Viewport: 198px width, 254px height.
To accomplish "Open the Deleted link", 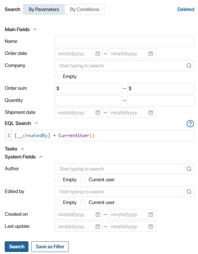I will pyautogui.click(x=186, y=9).
